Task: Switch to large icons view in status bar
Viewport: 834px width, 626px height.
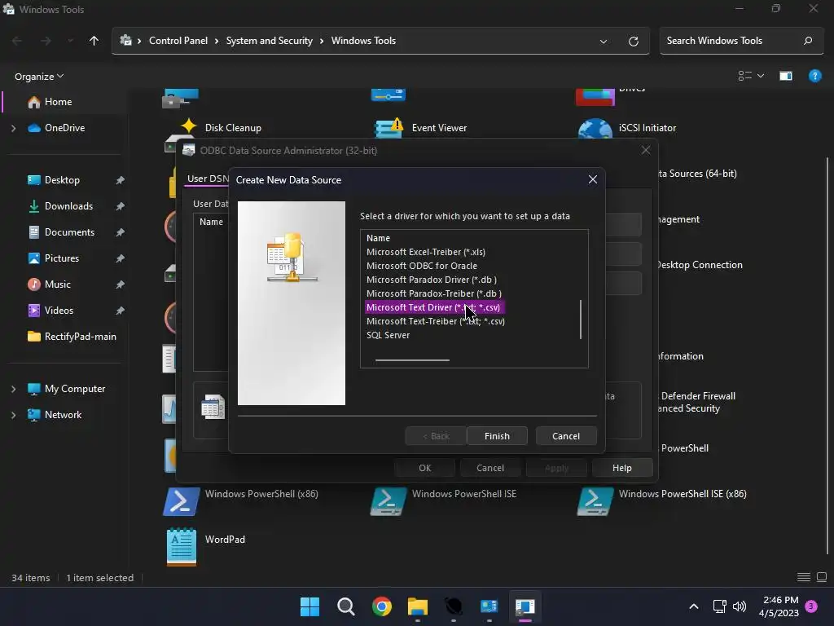Action: click(x=822, y=577)
